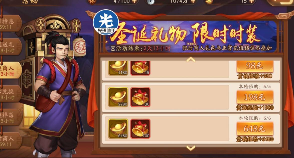Click the Christmas bell icon labeled 15
Viewport: 294px width, 158px height.
click(140, 68)
